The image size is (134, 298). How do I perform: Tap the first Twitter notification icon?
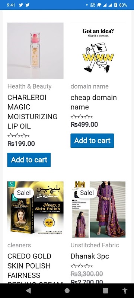[21, 5]
